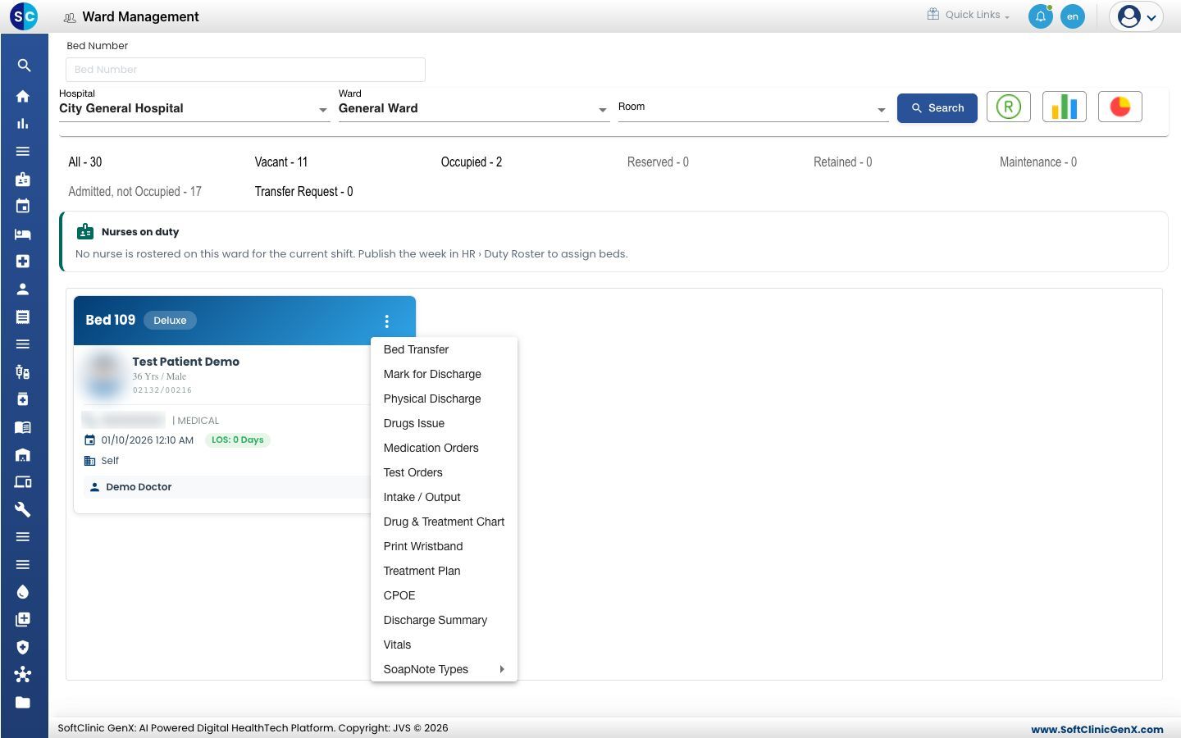Open the bed icon in sidebar
This screenshot has height=738, width=1181.
tap(23, 234)
